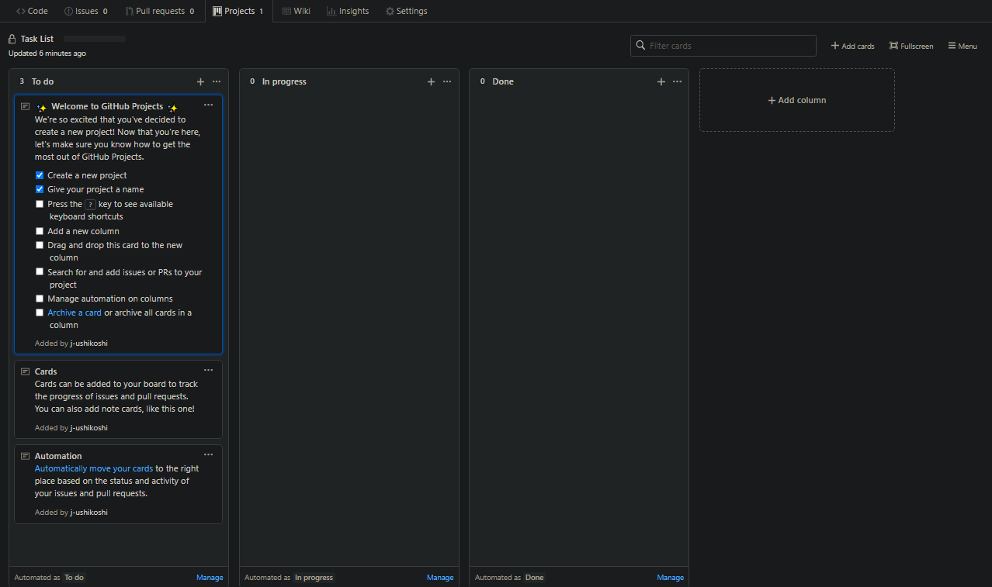
Task: Manage automation for the To do column
Action: 210,578
